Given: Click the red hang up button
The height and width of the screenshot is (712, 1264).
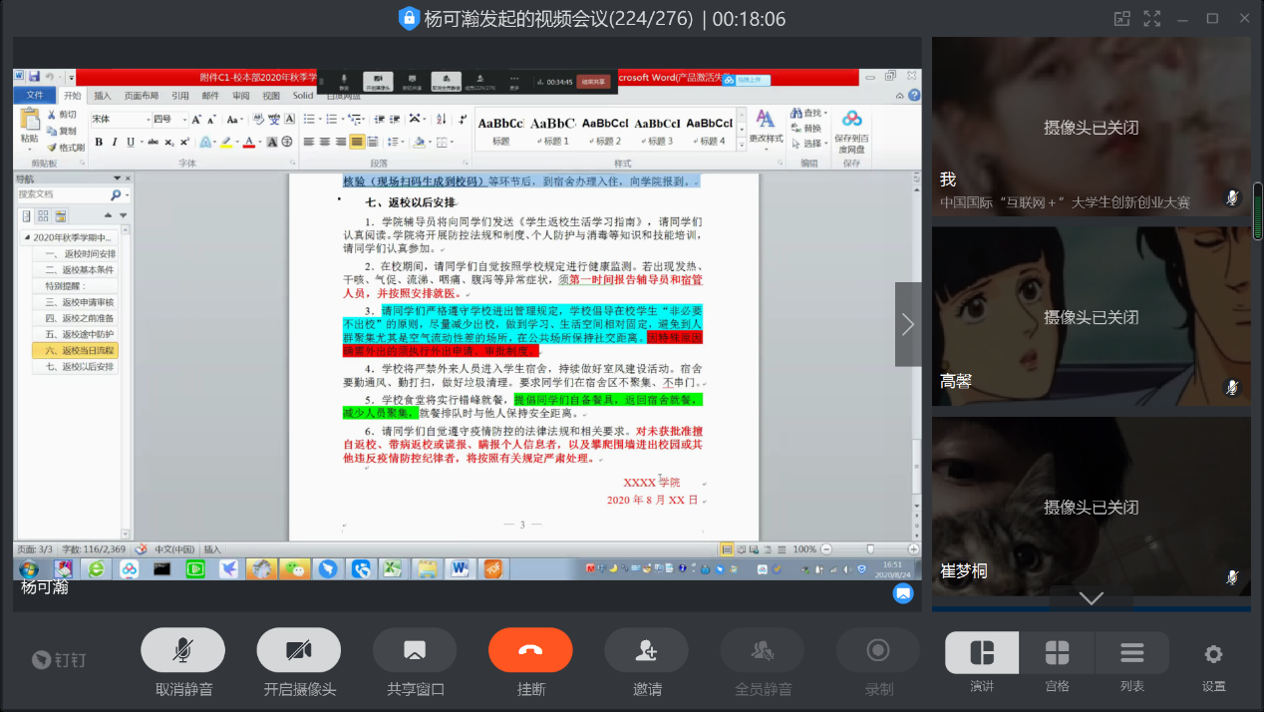Looking at the screenshot, I should [x=530, y=650].
